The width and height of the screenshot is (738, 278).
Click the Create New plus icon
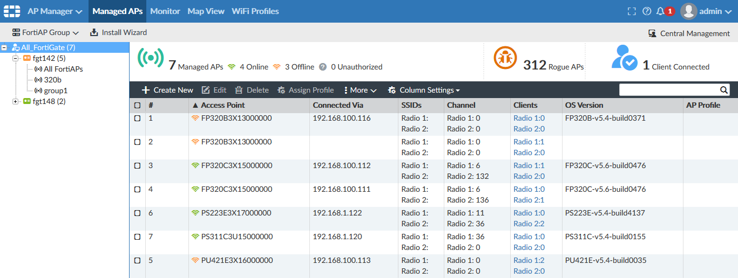coord(146,90)
